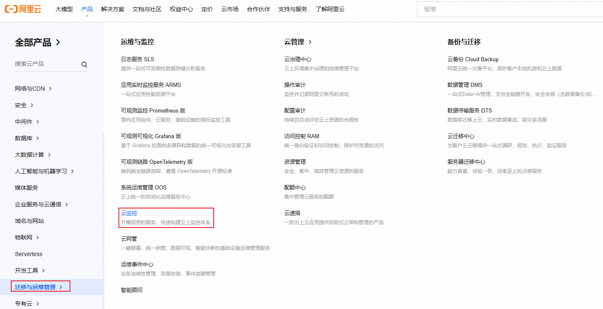Open the 智能顾问 product link
This screenshot has height=309, width=603.
[x=132, y=290]
